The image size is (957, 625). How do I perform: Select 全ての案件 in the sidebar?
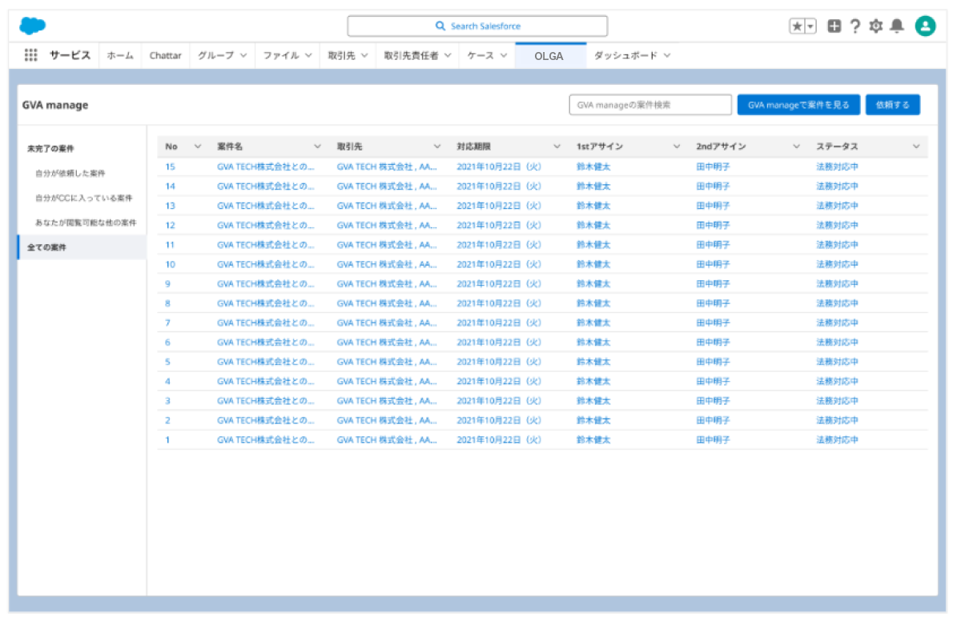point(82,247)
